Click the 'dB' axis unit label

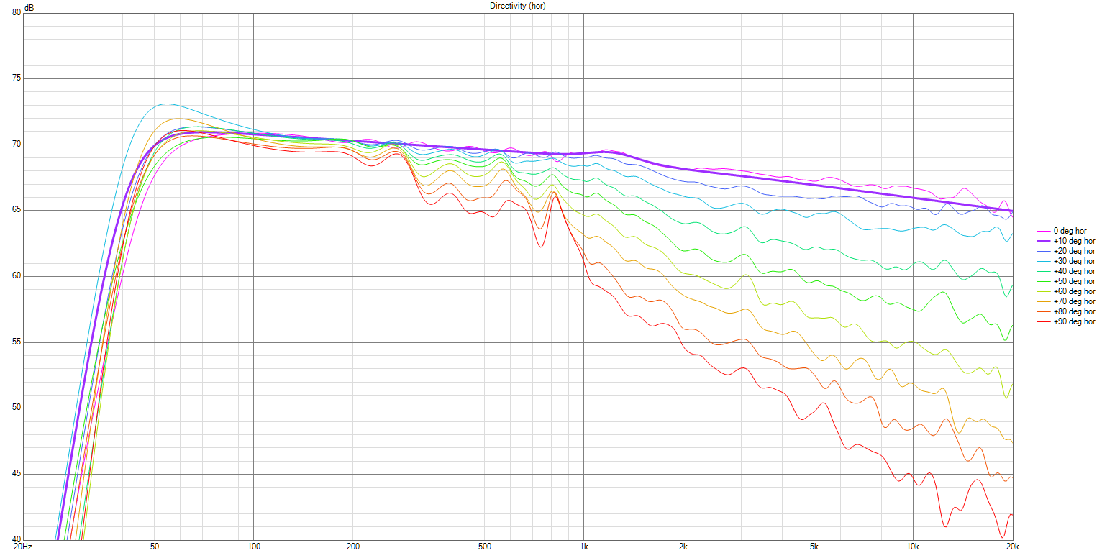coord(29,8)
